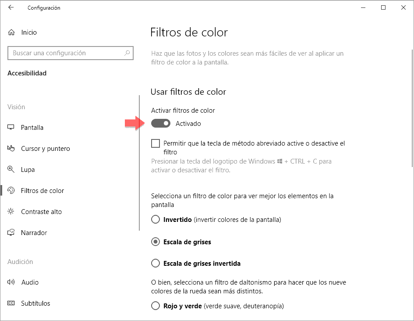The height and width of the screenshot is (321, 414).
Task: Click the back arrow icon
Action: 11,7
